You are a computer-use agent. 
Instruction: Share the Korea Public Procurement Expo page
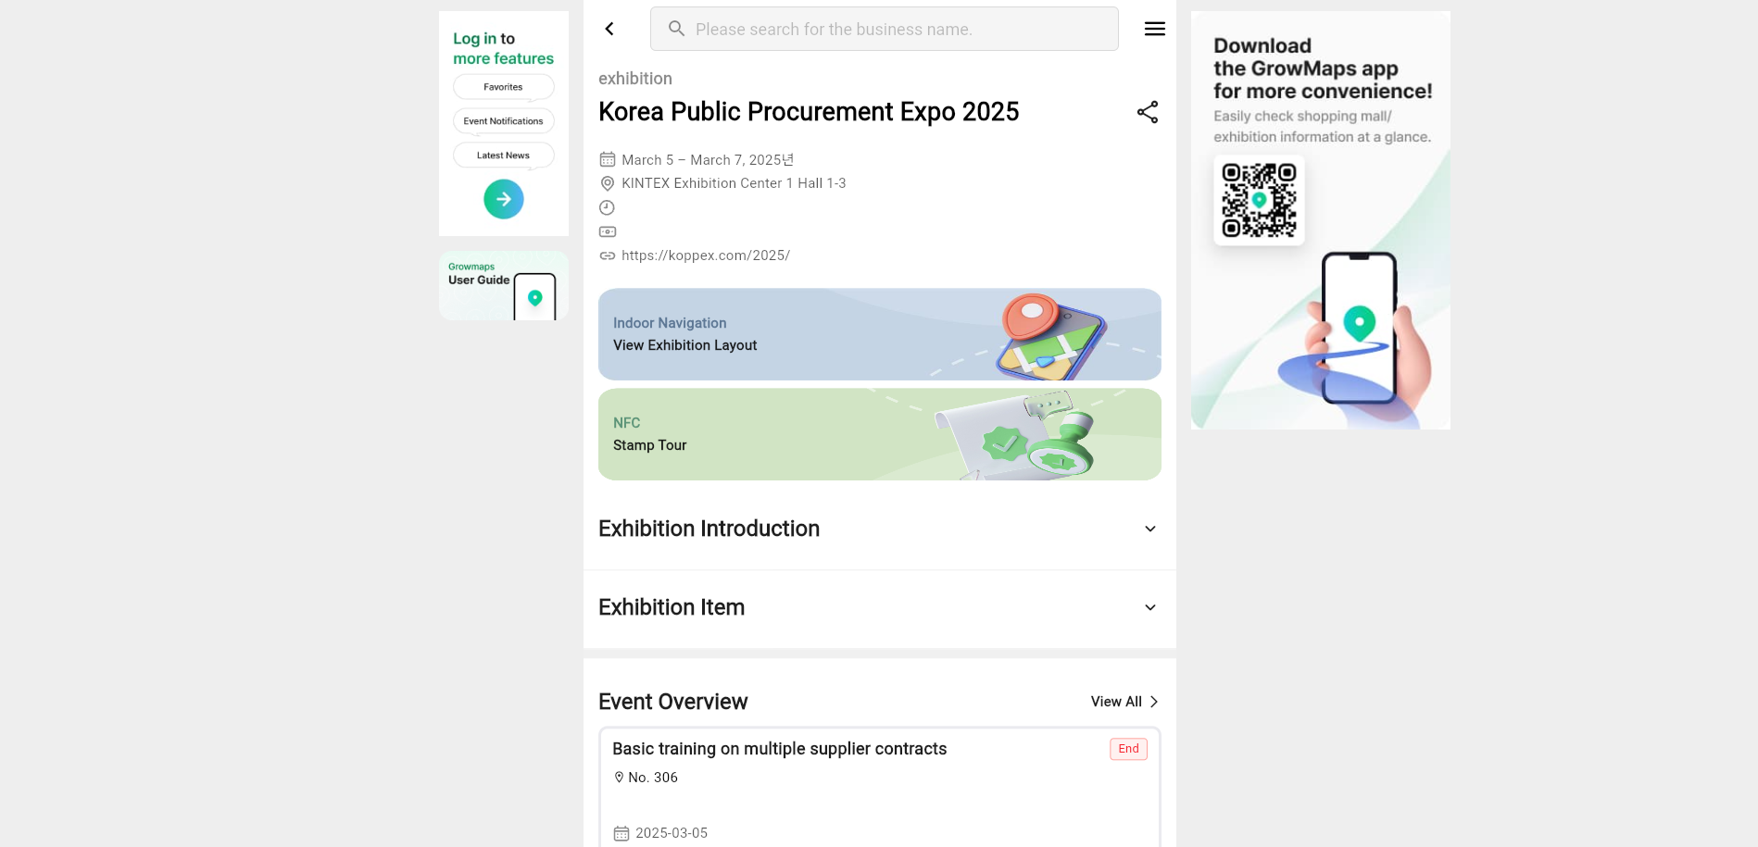click(x=1148, y=112)
